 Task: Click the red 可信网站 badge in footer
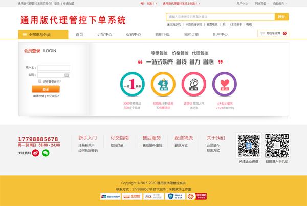[x=196, y=196]
